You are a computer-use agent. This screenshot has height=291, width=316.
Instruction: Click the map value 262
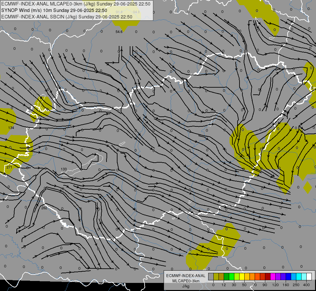[x=44, y=208]
